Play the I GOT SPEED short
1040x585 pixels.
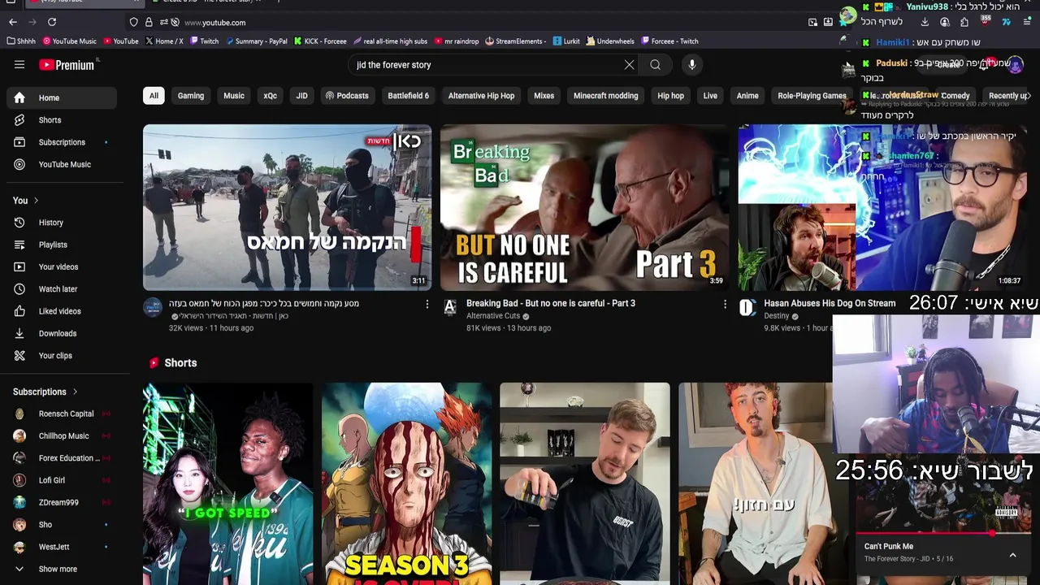227,483
